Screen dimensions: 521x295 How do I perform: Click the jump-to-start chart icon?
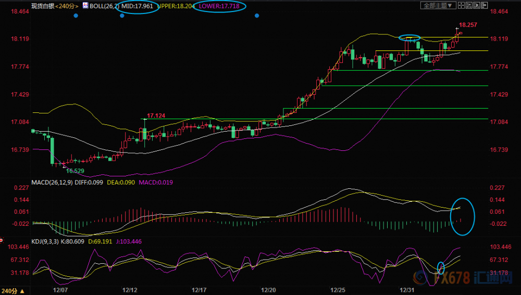(469, 5)
